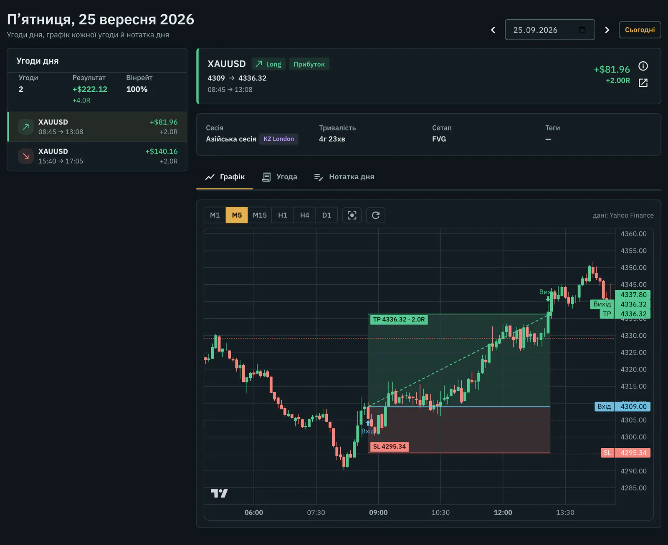Click дані: Yahoo Finance label
Viewport: 668px width, 545px height.
pyautogui.click(x=623, y=215)
